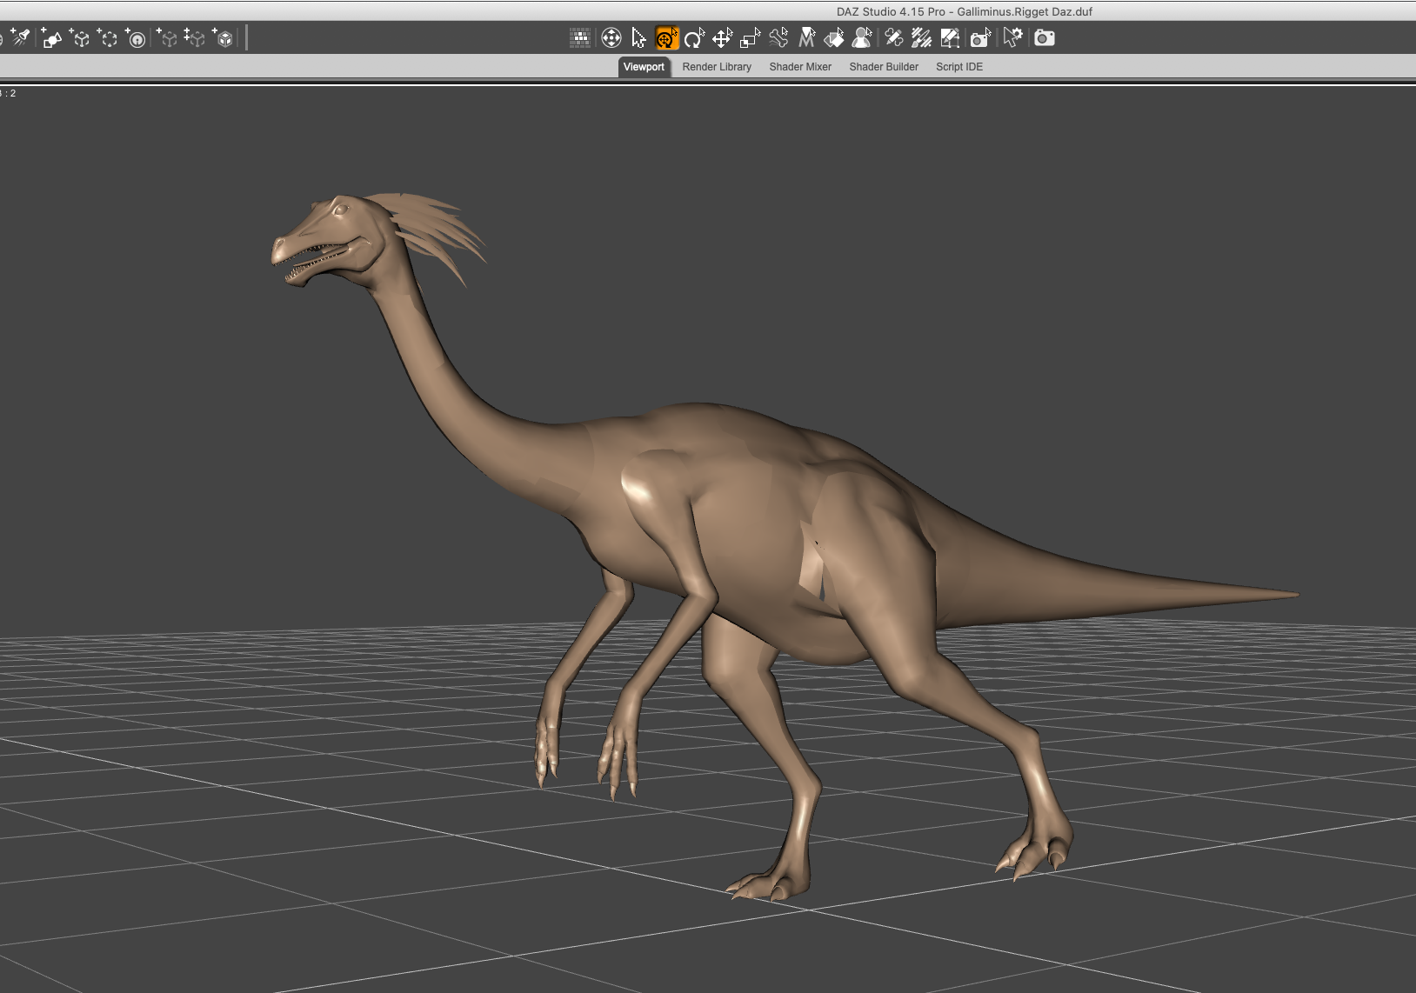Select the Geometry Editor tool
The image size is (1416, 993).
pyautogui.click(x=950, y=38)
